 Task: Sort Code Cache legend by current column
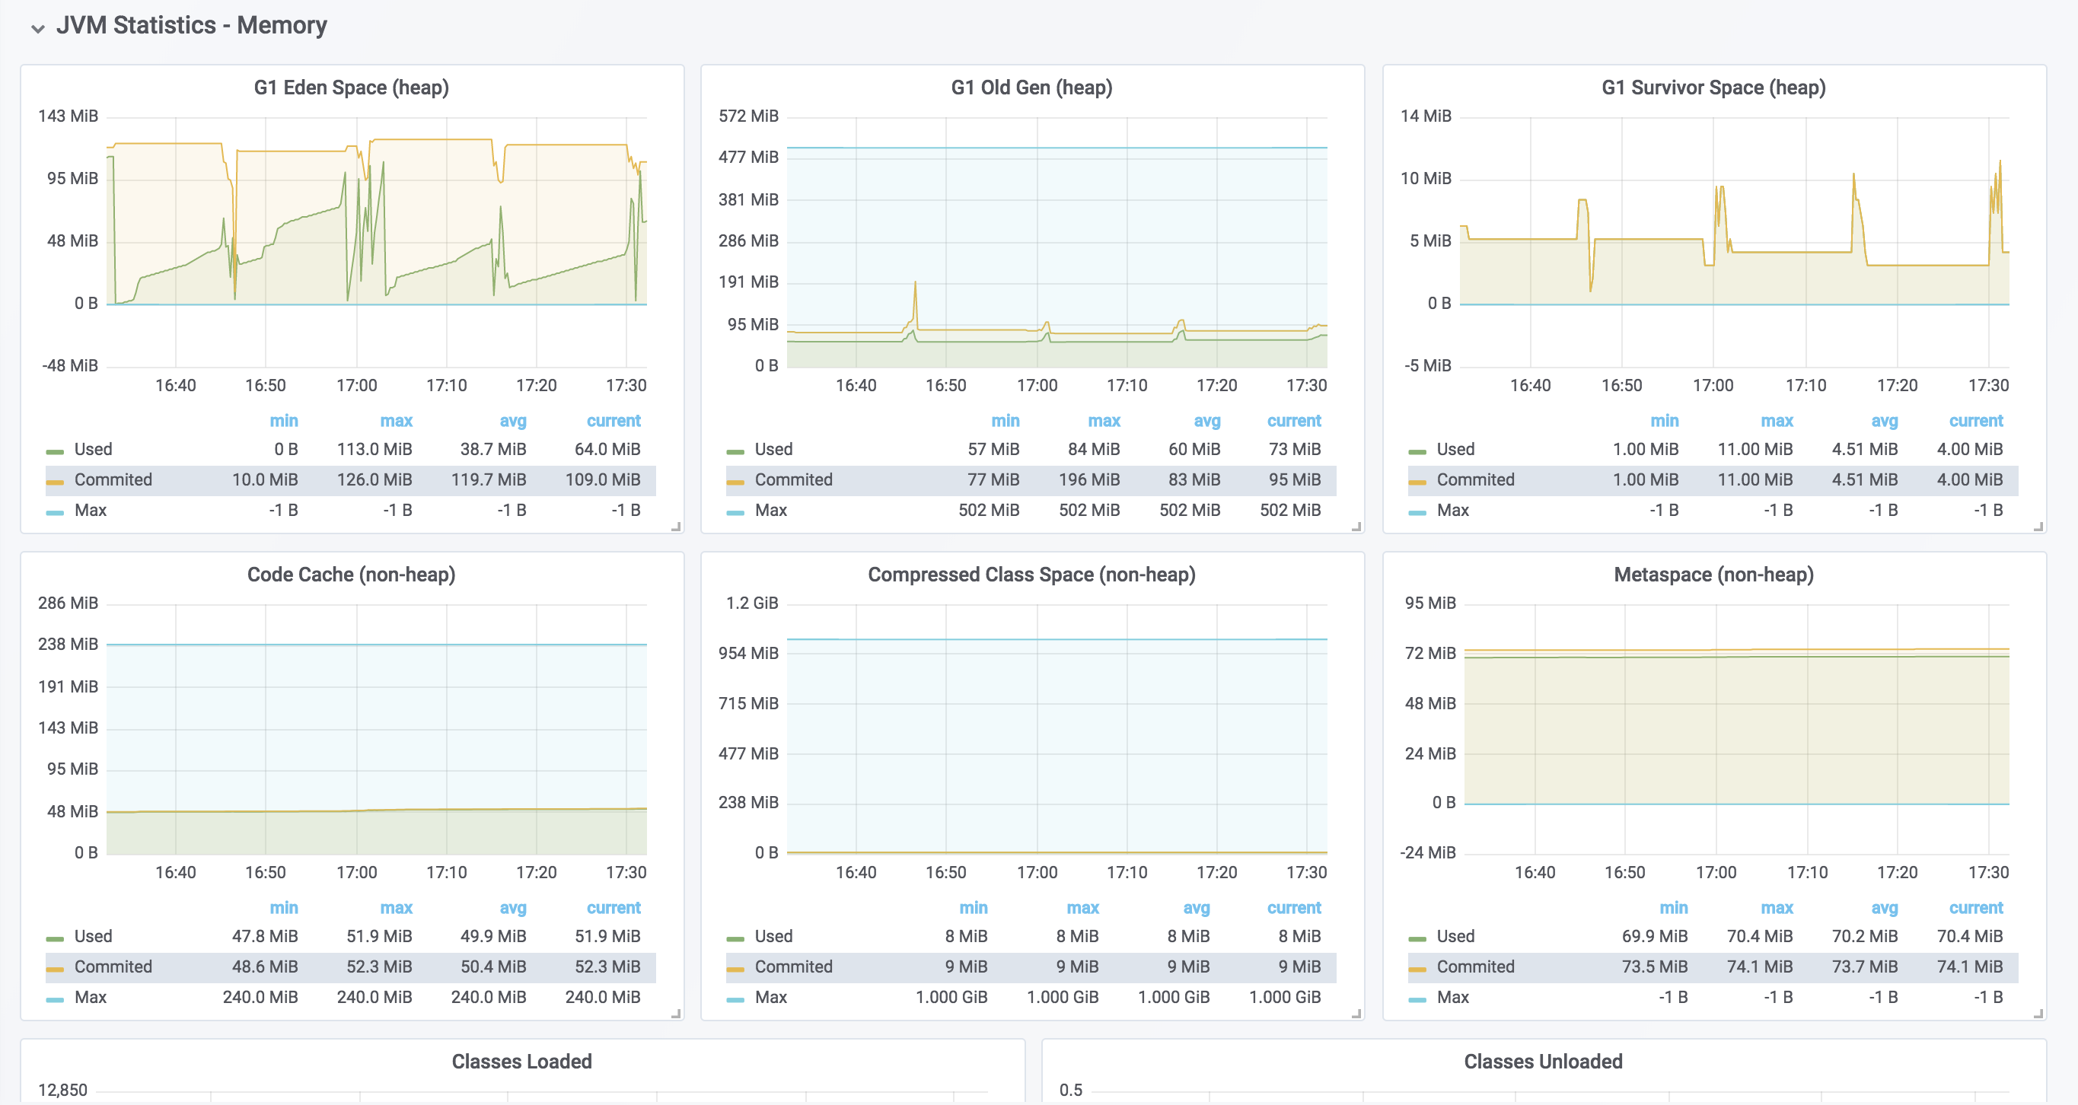coord(613,907)
